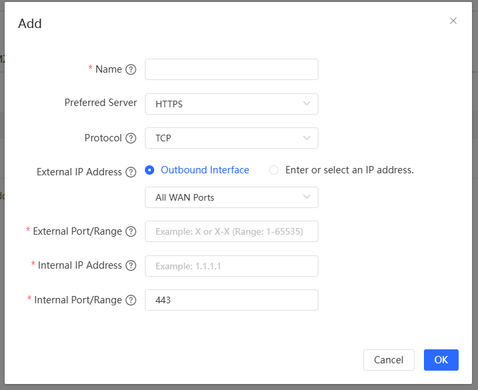Viewport: 478px width, 390px height.
Task: Focus the Name text field
Action: coord(231,69)
